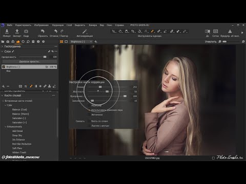Click the exposure warning triangle icon

click(230, 31)
